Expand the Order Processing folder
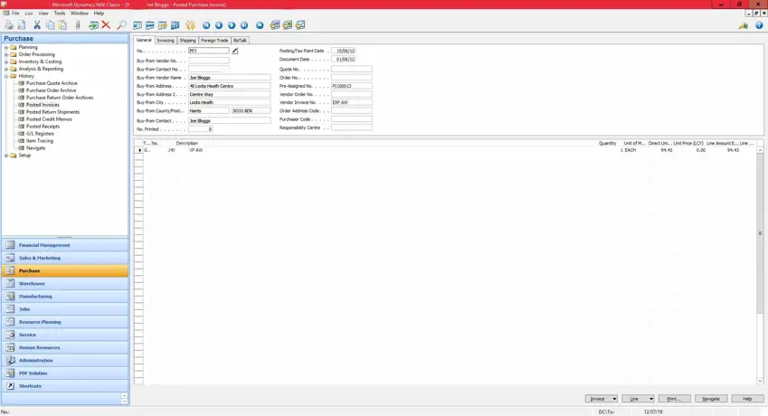This screenshot has height=416, width=768. point(6,55)
